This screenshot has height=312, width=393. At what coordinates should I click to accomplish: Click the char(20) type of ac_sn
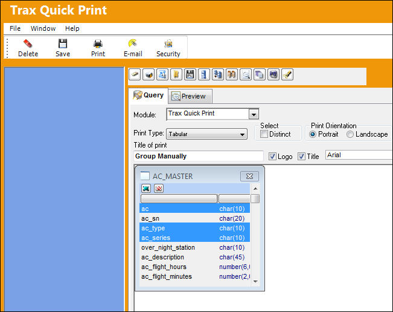point(232,218)
